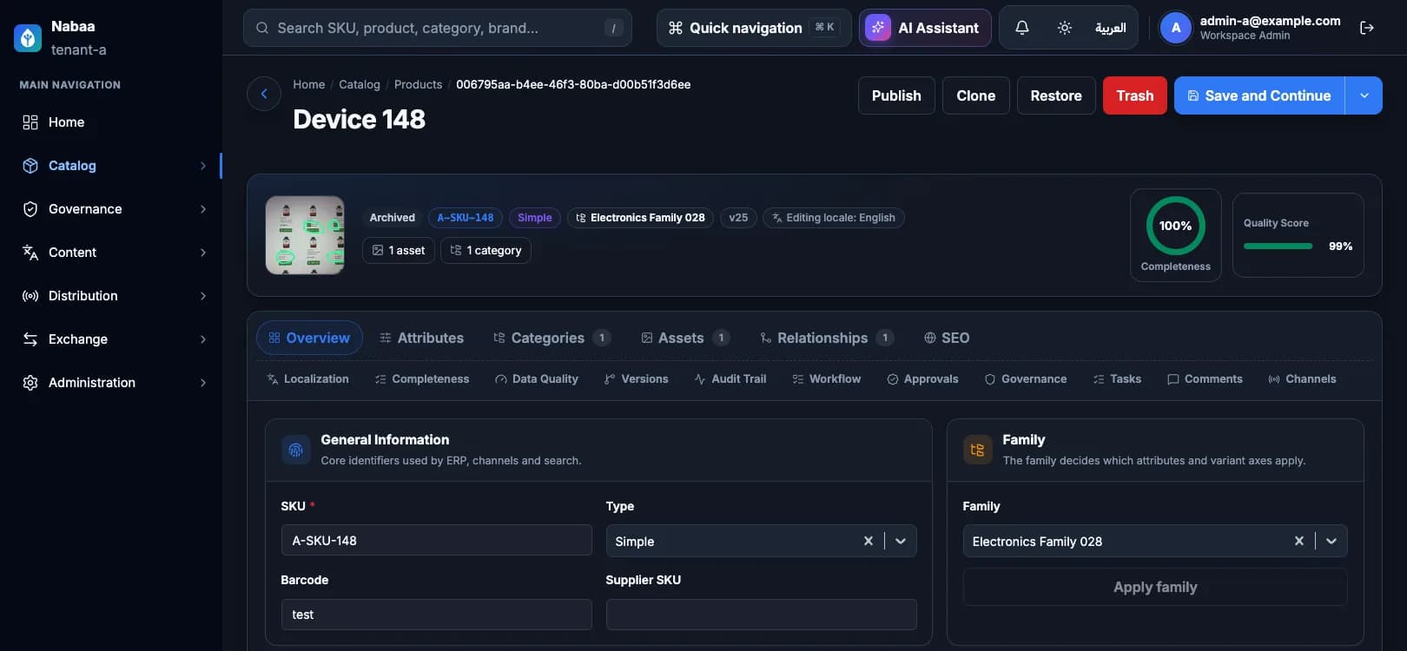The width and height of the screenshot is (1407, 651).
Task: Expand the Administration sidebar section
Action: pyautogui.click(x=111, y=383)
